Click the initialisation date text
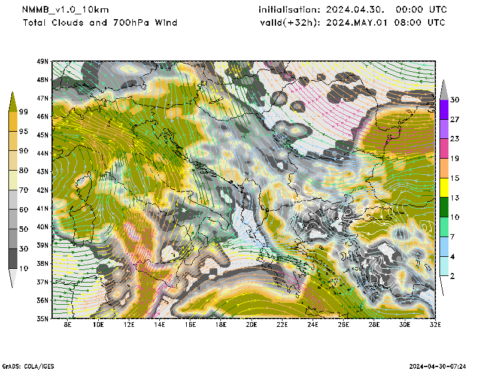 (352, 10)
